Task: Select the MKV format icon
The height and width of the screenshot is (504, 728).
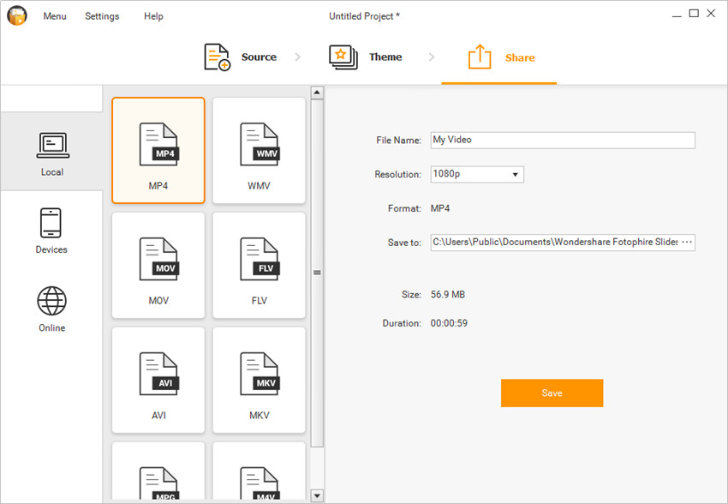Action: (259, 380)
